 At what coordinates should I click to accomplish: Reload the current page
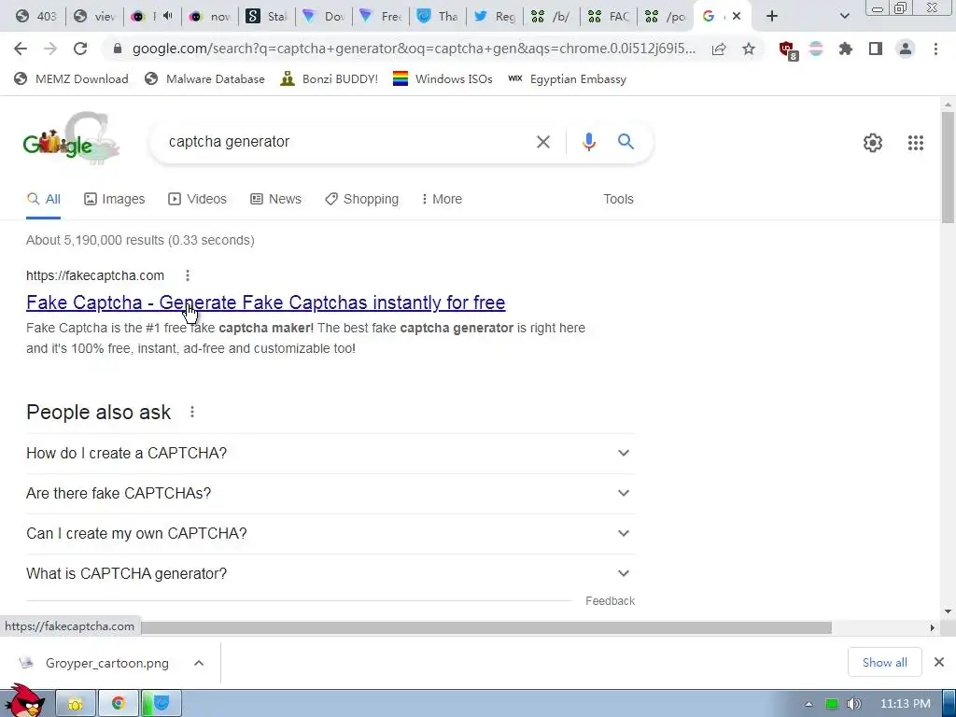click(x=80, y=49)
